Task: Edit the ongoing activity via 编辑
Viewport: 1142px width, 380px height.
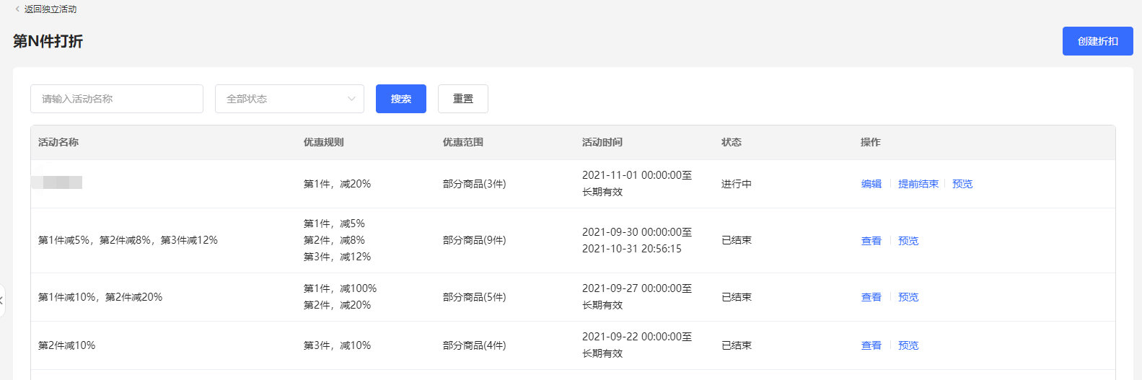Action: click(x=871, y=184)
